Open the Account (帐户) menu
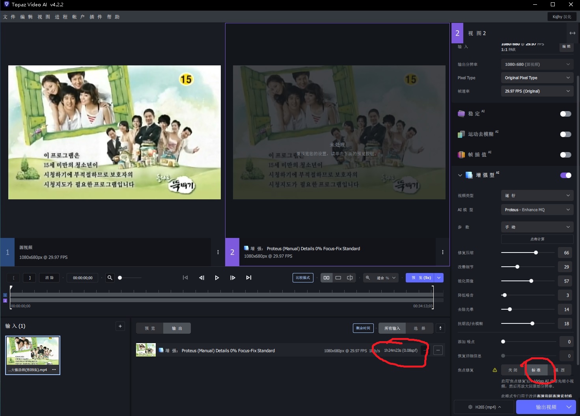 [x=78, y=17]
